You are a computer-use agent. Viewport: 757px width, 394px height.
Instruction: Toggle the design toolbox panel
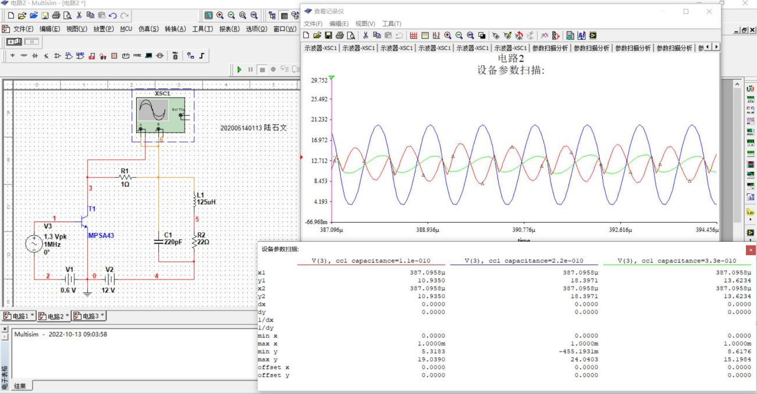272,15
